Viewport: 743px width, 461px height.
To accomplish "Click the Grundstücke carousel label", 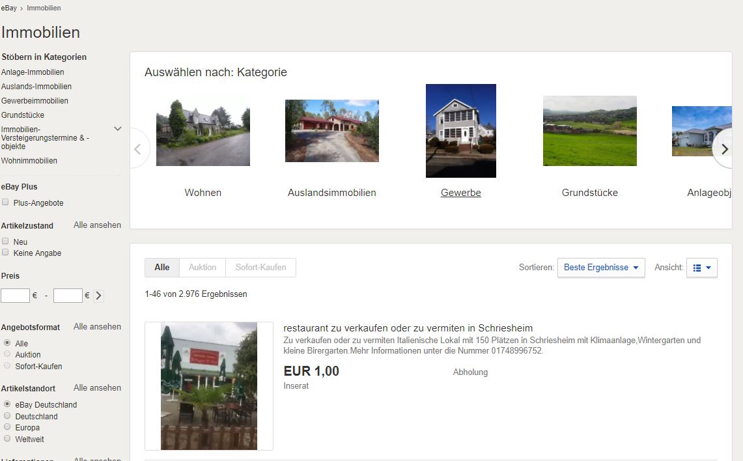I will point(589,192).
